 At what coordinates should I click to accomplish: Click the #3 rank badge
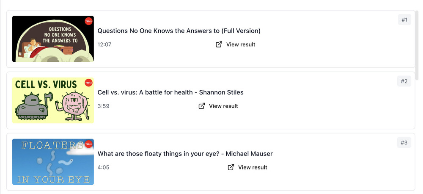tap(404, 143)
